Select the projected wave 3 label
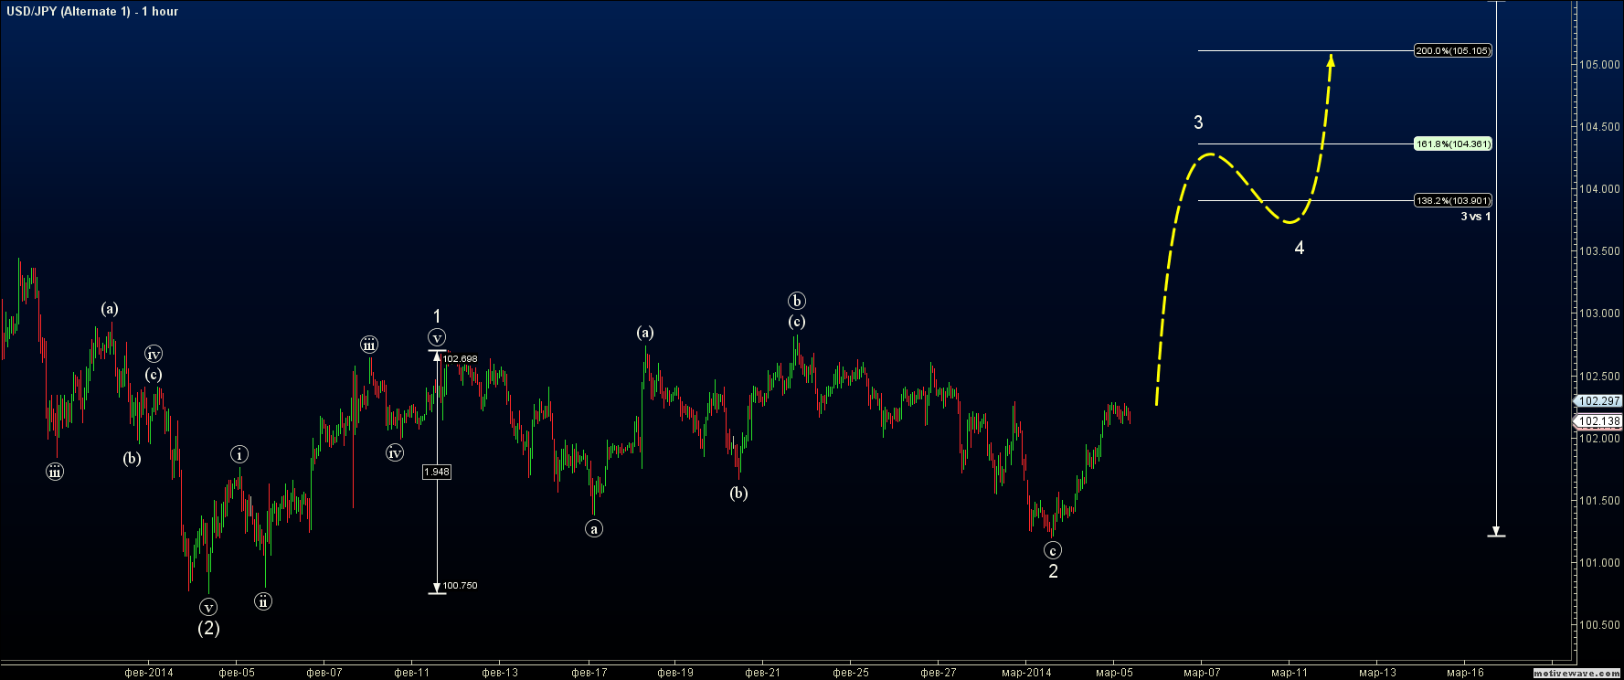The height and width of the screenshot is (680, 1624). point(1198,122)
